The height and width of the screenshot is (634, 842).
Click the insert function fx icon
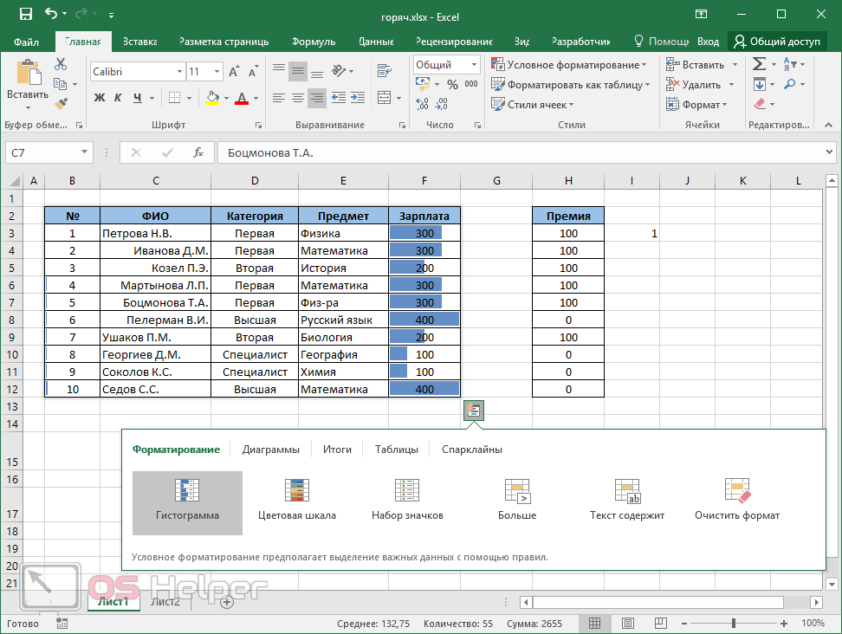198,152
